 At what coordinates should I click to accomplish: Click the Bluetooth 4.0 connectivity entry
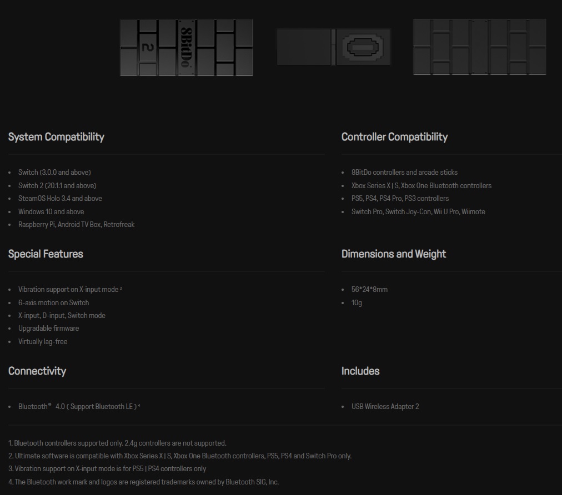(x=79, y=407)
